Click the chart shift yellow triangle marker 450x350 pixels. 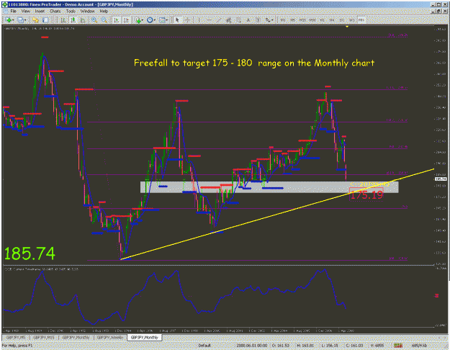(347, 27)
